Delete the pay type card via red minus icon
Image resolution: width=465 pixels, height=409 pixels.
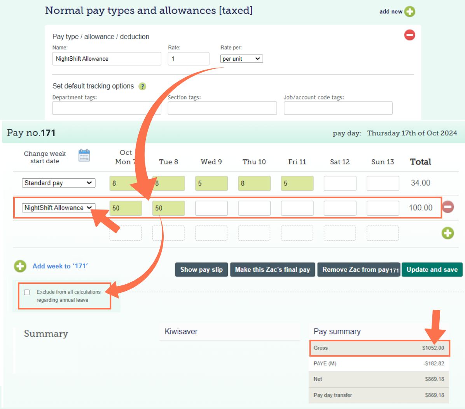[x=409, y=35]
